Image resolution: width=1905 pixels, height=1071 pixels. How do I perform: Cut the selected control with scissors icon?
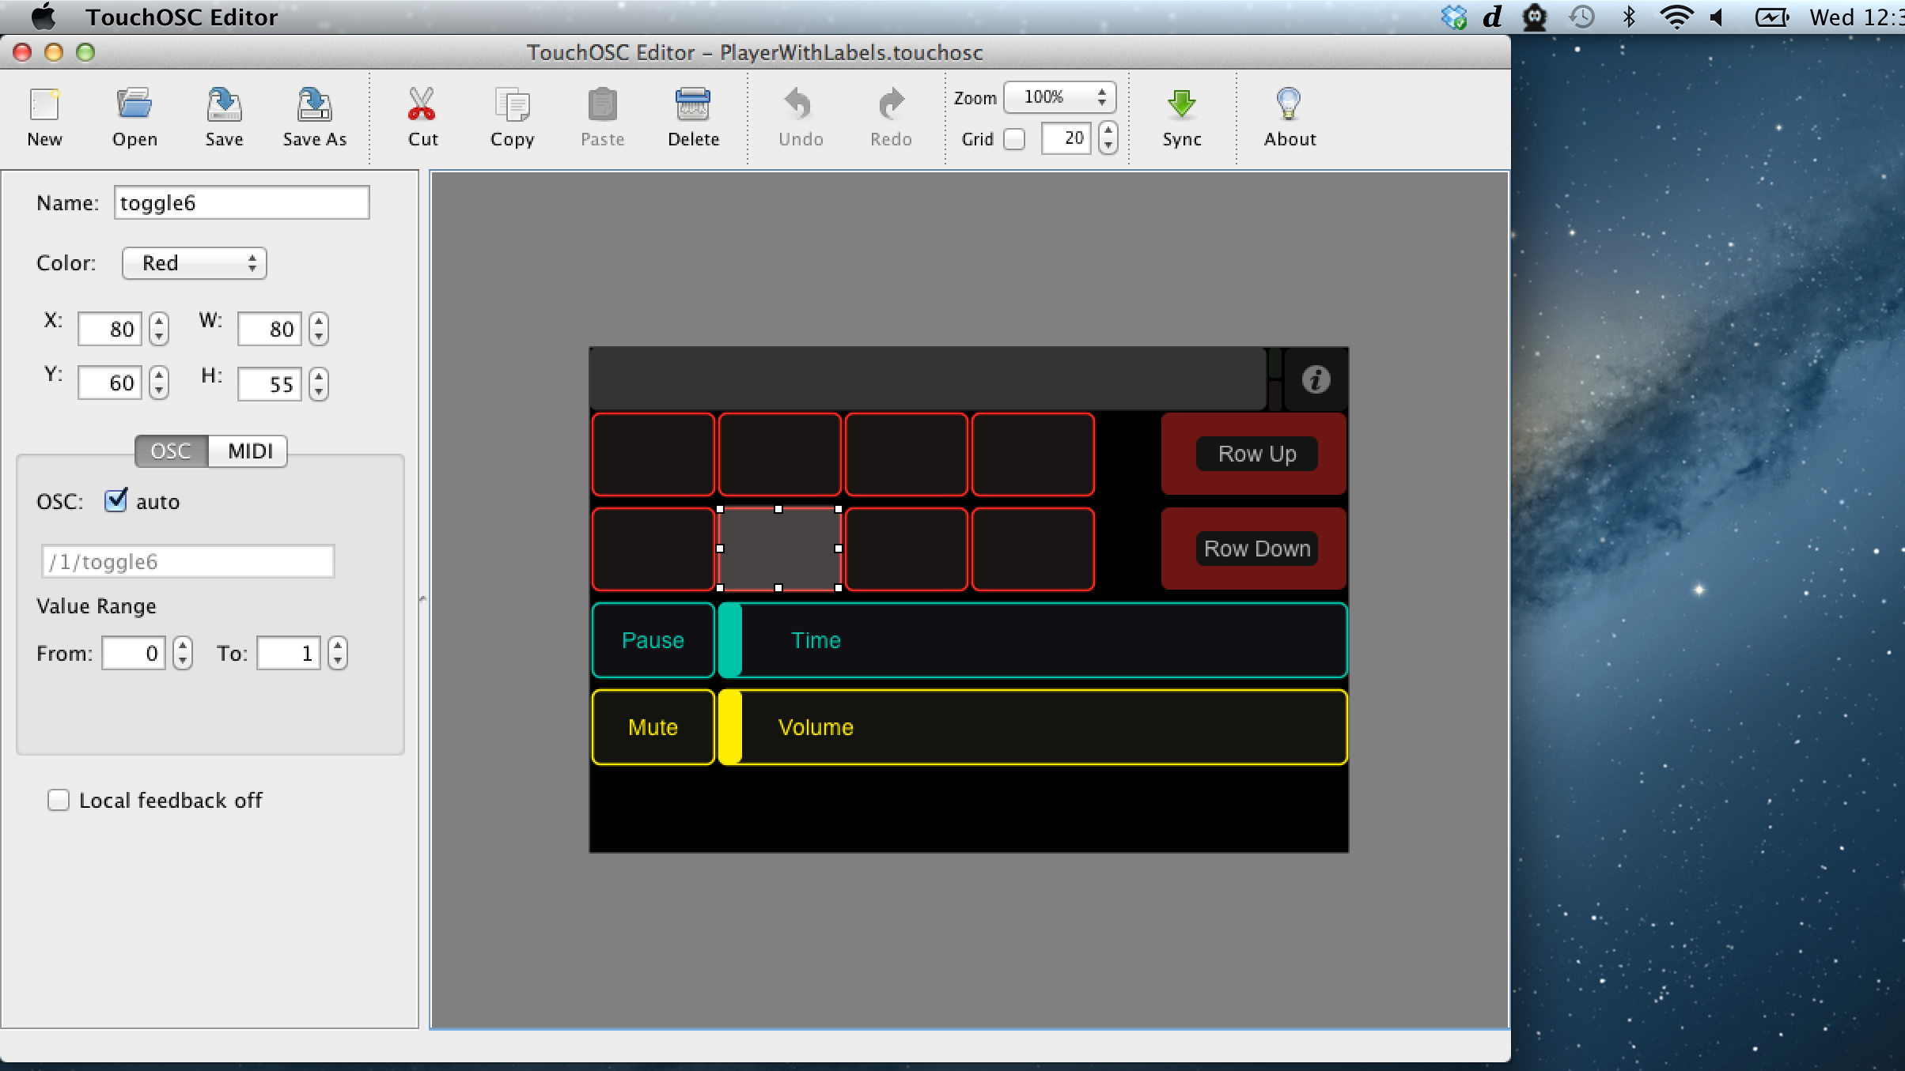422,105
